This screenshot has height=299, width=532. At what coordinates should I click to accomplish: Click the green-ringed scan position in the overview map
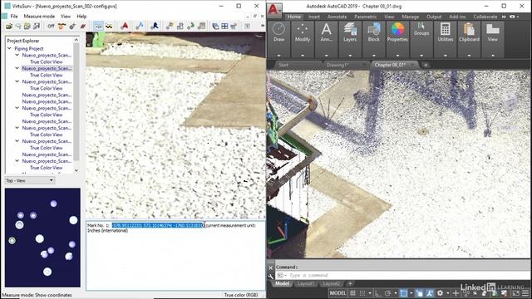(x=12, y=240)
